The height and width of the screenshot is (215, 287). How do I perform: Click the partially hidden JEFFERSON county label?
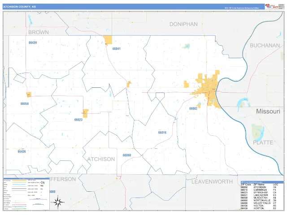(63, 179)
